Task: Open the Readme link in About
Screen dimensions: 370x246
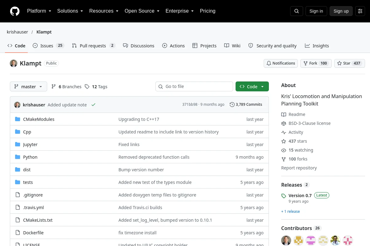Action: (293, 114)
